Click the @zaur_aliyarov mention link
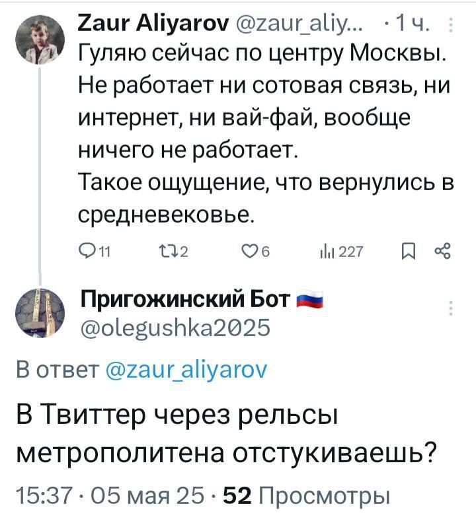This screenshot has width=476, height=521. click(187, 369)
